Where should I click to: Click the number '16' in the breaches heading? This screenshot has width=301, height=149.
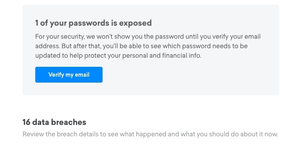pyautogui.click(x=27, y=122)
